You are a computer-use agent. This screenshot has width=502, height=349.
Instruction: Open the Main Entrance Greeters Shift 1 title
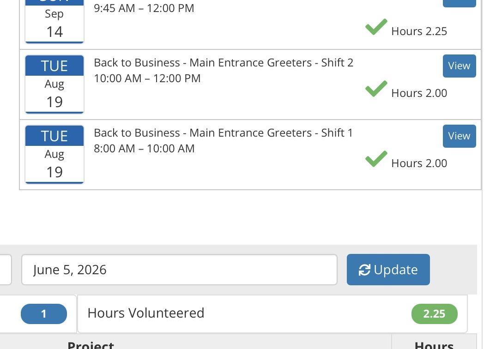(223, 133)
